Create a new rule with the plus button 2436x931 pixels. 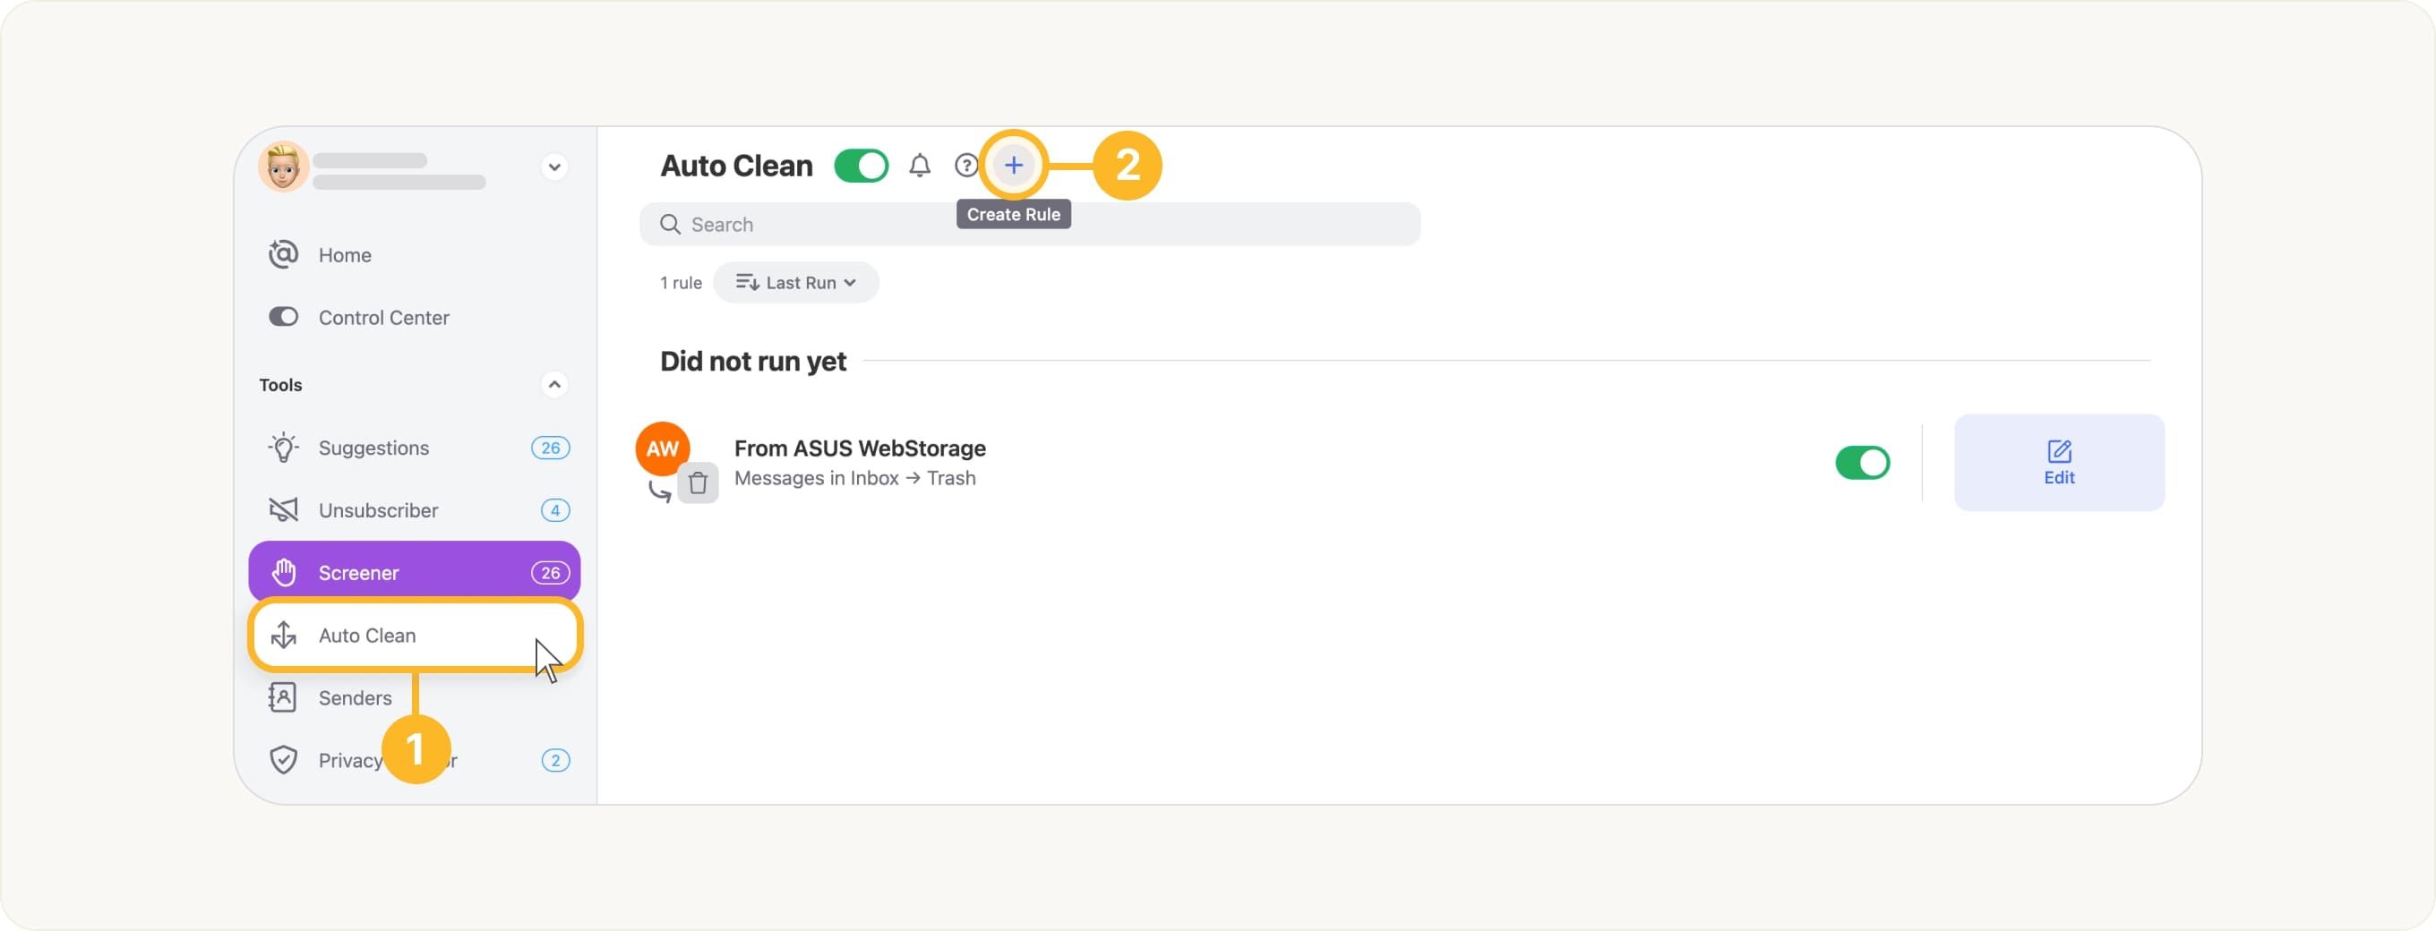pos(1013,166)
